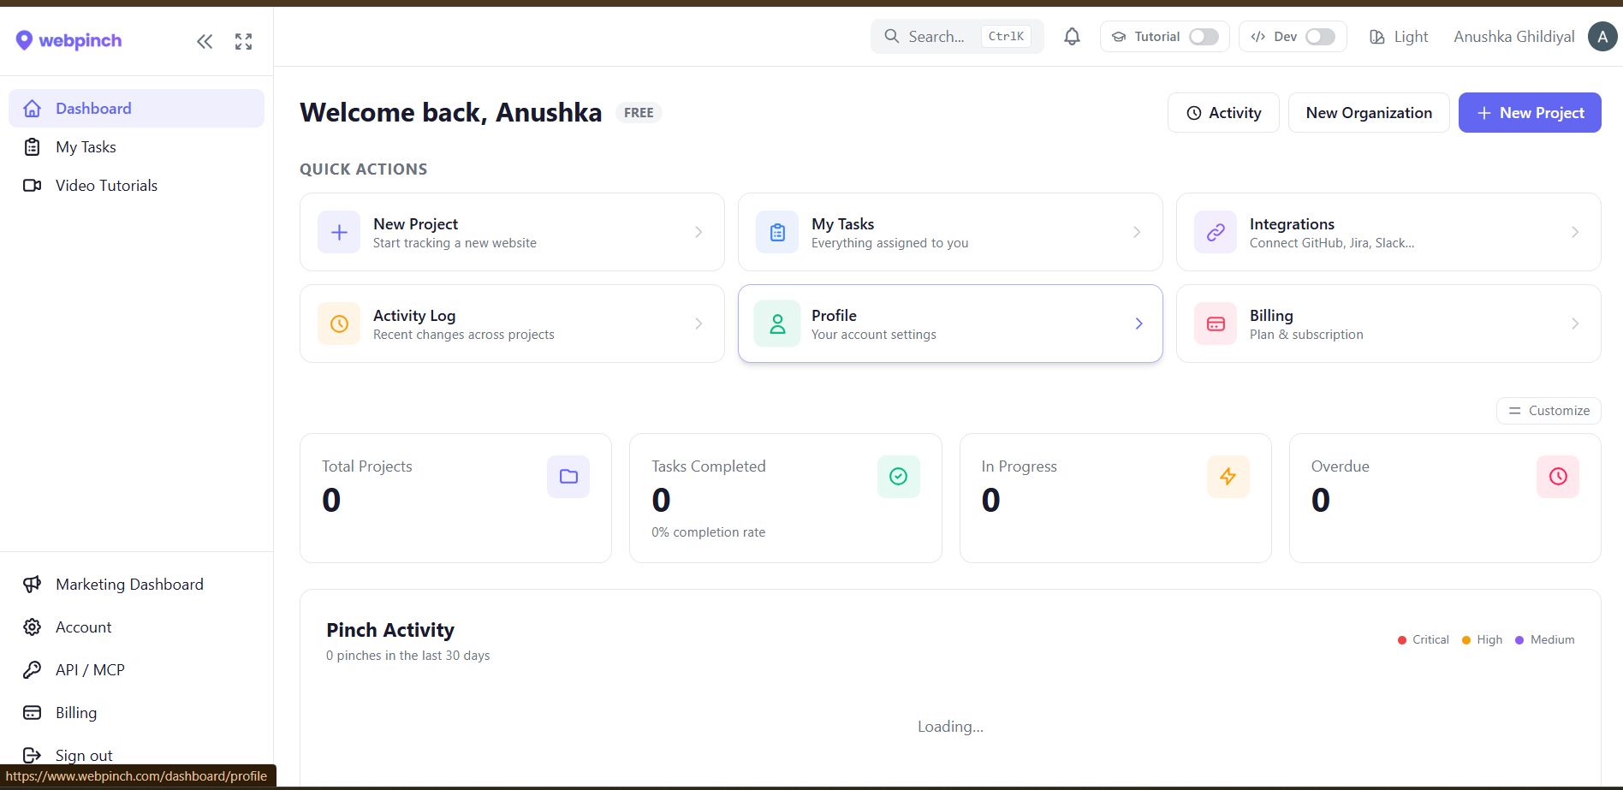Viewport: 1623px width, 790px height.
Task: Open Customize widgets menu
Action: coord(1549,411)
